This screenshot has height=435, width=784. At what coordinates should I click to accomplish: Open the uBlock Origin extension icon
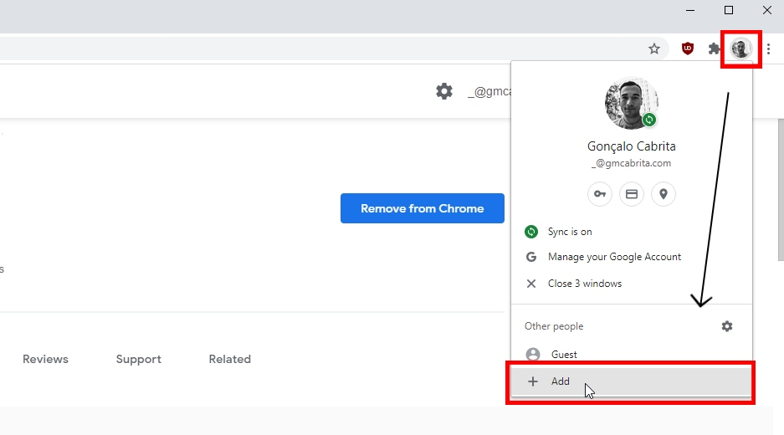pyautogui.click(x=688, y=49)
